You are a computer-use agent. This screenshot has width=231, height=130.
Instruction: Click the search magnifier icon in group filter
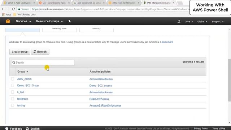pyautogui.click(x=14, y=62)
